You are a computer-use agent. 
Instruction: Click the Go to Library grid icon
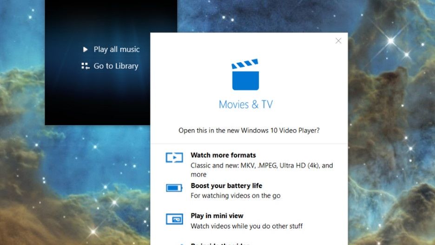point(86,66)
